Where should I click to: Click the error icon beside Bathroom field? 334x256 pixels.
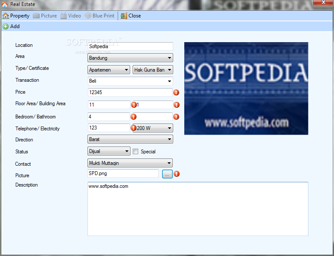pyautogui.click(x=176, y=117)
